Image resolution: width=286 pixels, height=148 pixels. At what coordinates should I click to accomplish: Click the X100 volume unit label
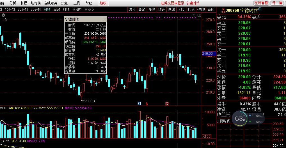[x=207, y=136]
